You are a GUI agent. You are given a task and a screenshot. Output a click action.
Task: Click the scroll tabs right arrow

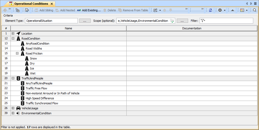point(251,4)
